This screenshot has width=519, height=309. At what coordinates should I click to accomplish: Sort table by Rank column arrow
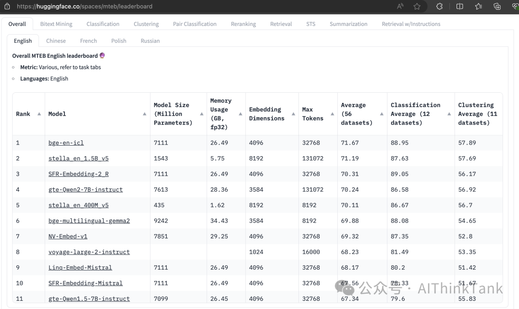tap(39, 114)
